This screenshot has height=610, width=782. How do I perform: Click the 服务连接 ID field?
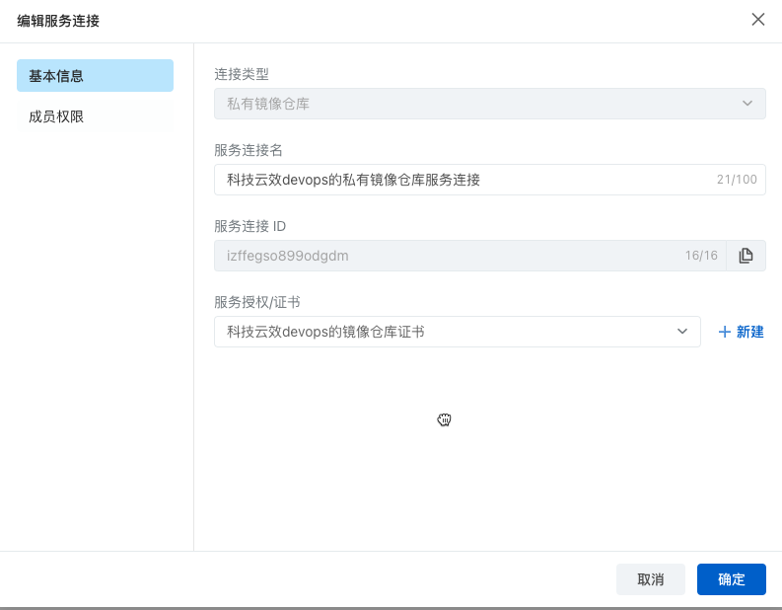(x=469, y=256)
